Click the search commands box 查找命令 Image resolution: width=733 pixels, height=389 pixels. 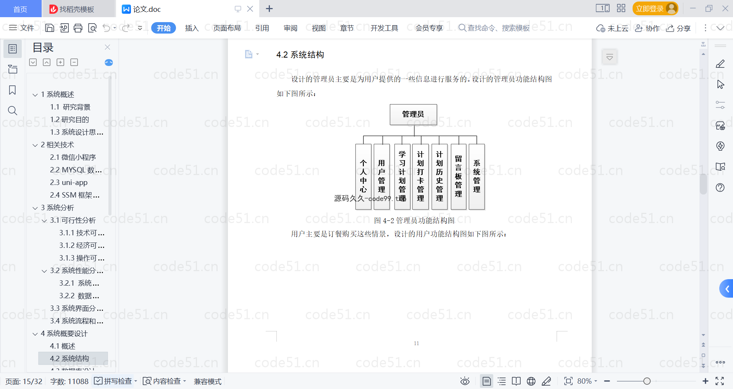coord(494,28)
